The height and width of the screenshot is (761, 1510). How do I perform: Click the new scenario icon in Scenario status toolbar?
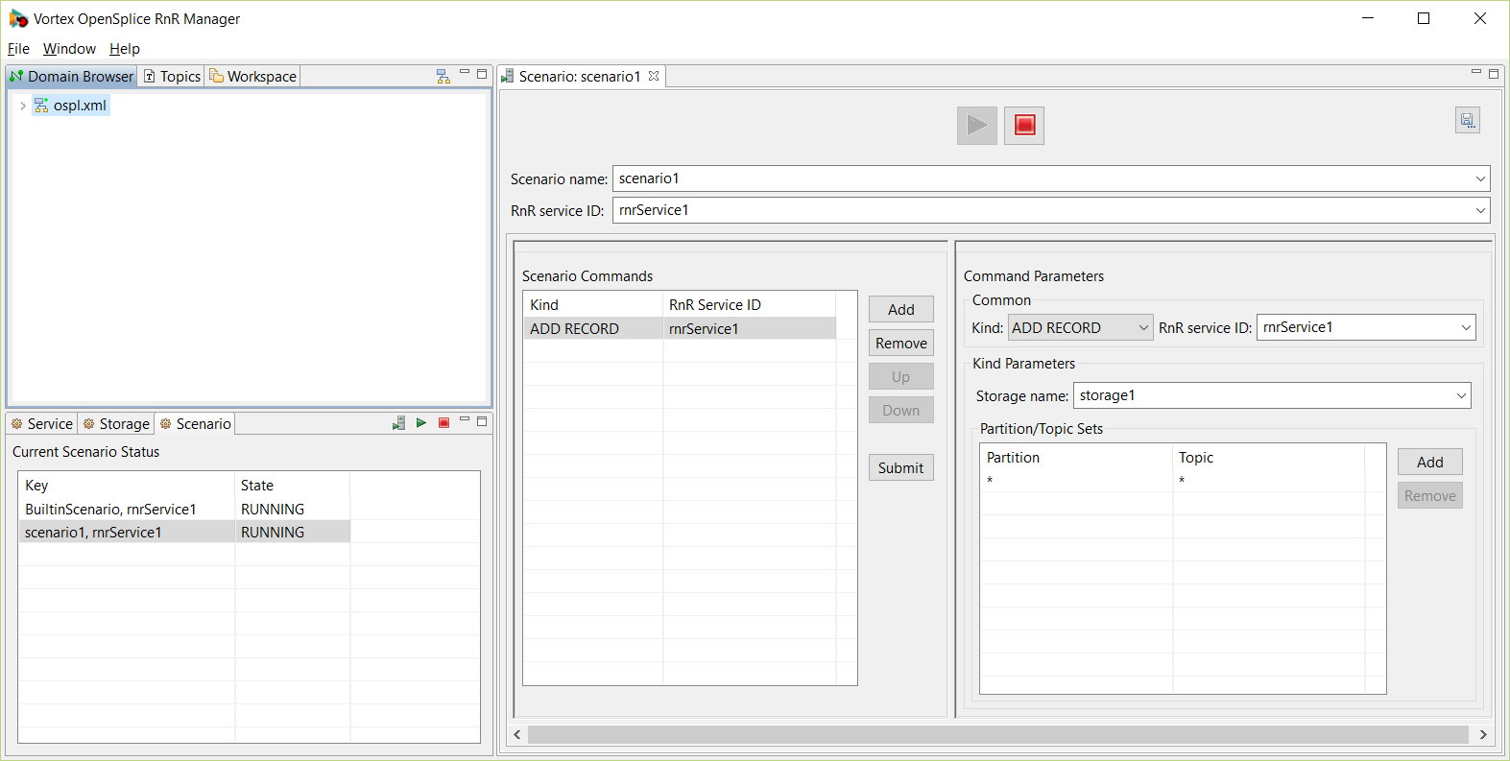[398, 423]
